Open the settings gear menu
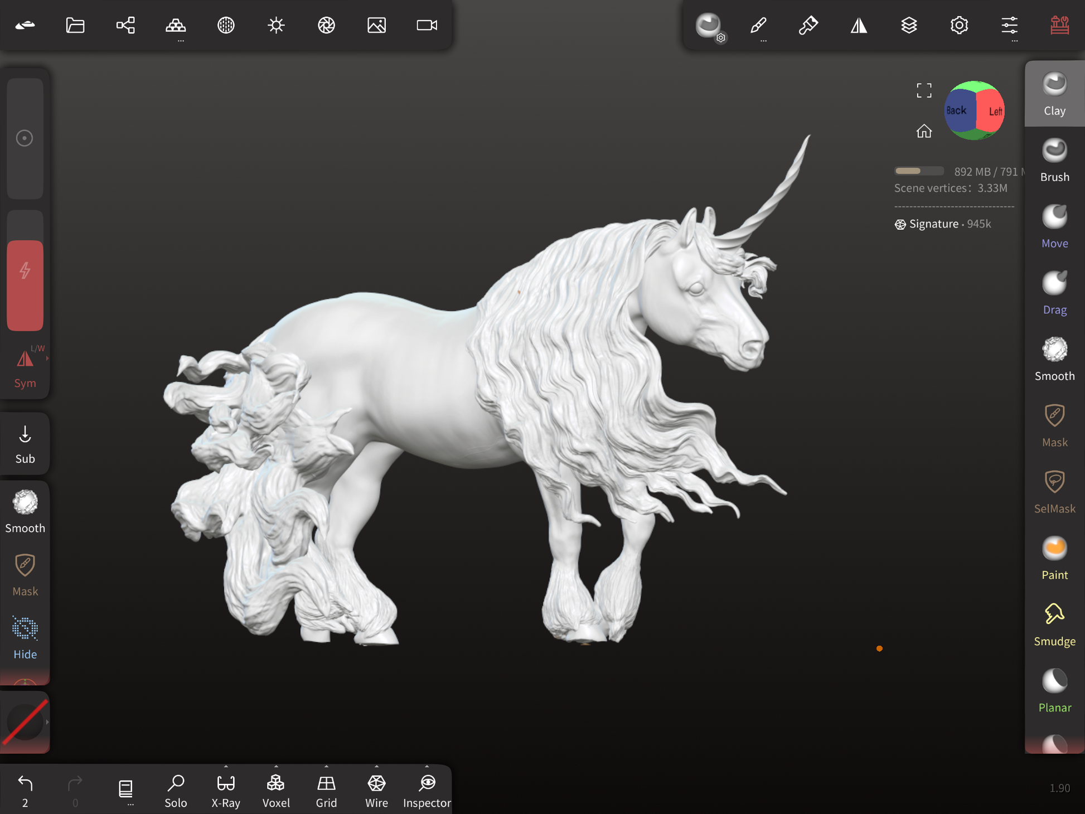1085x814 pixels. 959,25
